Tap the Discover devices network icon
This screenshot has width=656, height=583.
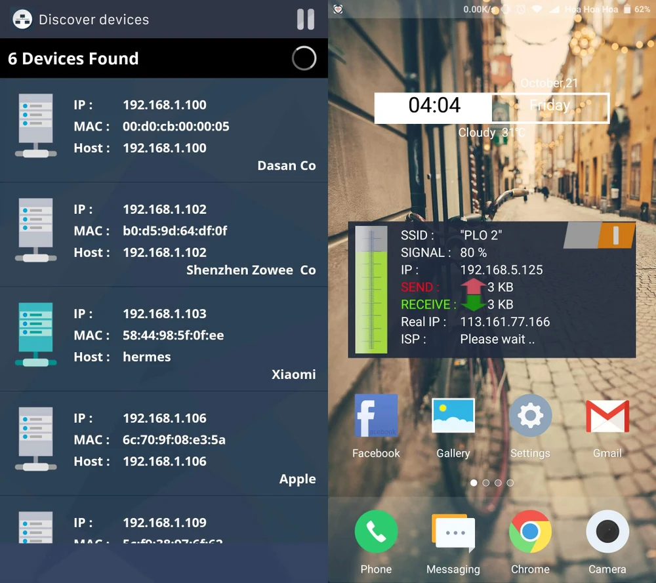[x=22, y=19]
